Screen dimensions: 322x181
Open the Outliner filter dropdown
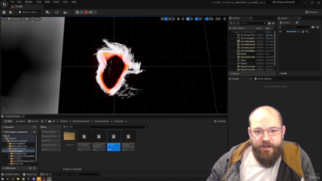pos(232,24)
